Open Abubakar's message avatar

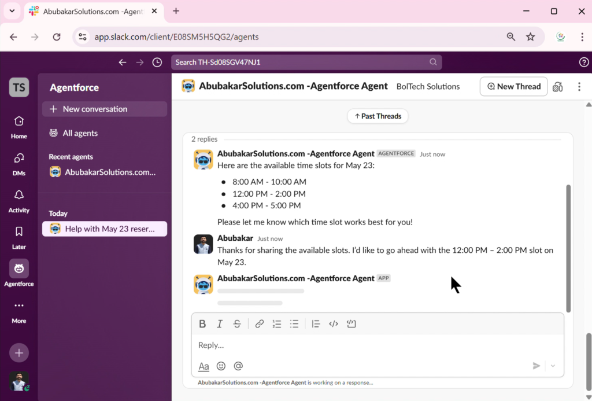[203, 244]
